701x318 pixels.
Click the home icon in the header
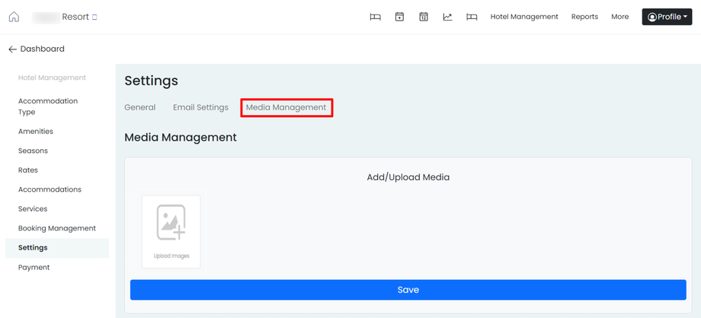point(14,17)
